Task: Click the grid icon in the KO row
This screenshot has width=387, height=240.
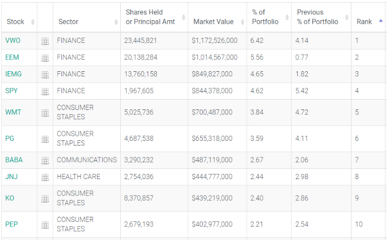Action: 45,199
